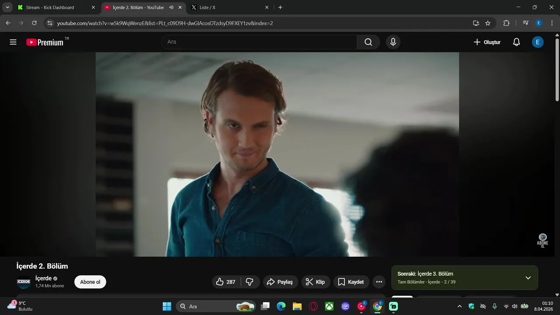Open Xbox app from taskbar

pos(329,306)
